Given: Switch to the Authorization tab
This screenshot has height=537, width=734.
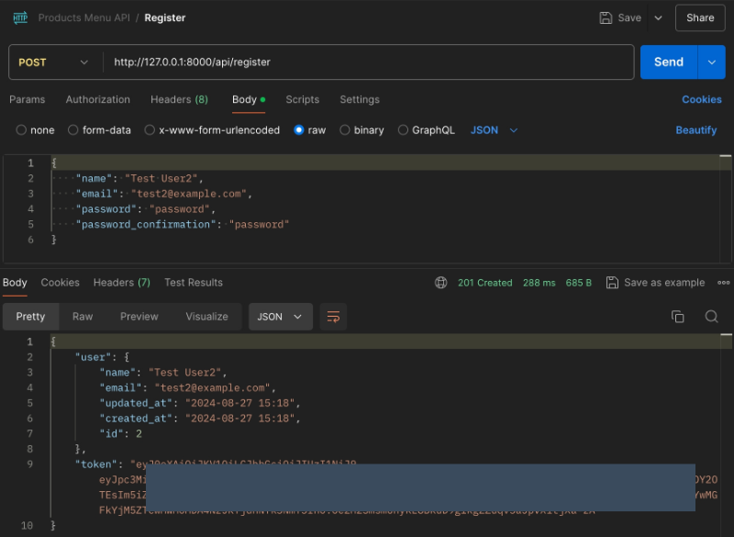Looking at the screenshot, I should (x=97, y=99).
